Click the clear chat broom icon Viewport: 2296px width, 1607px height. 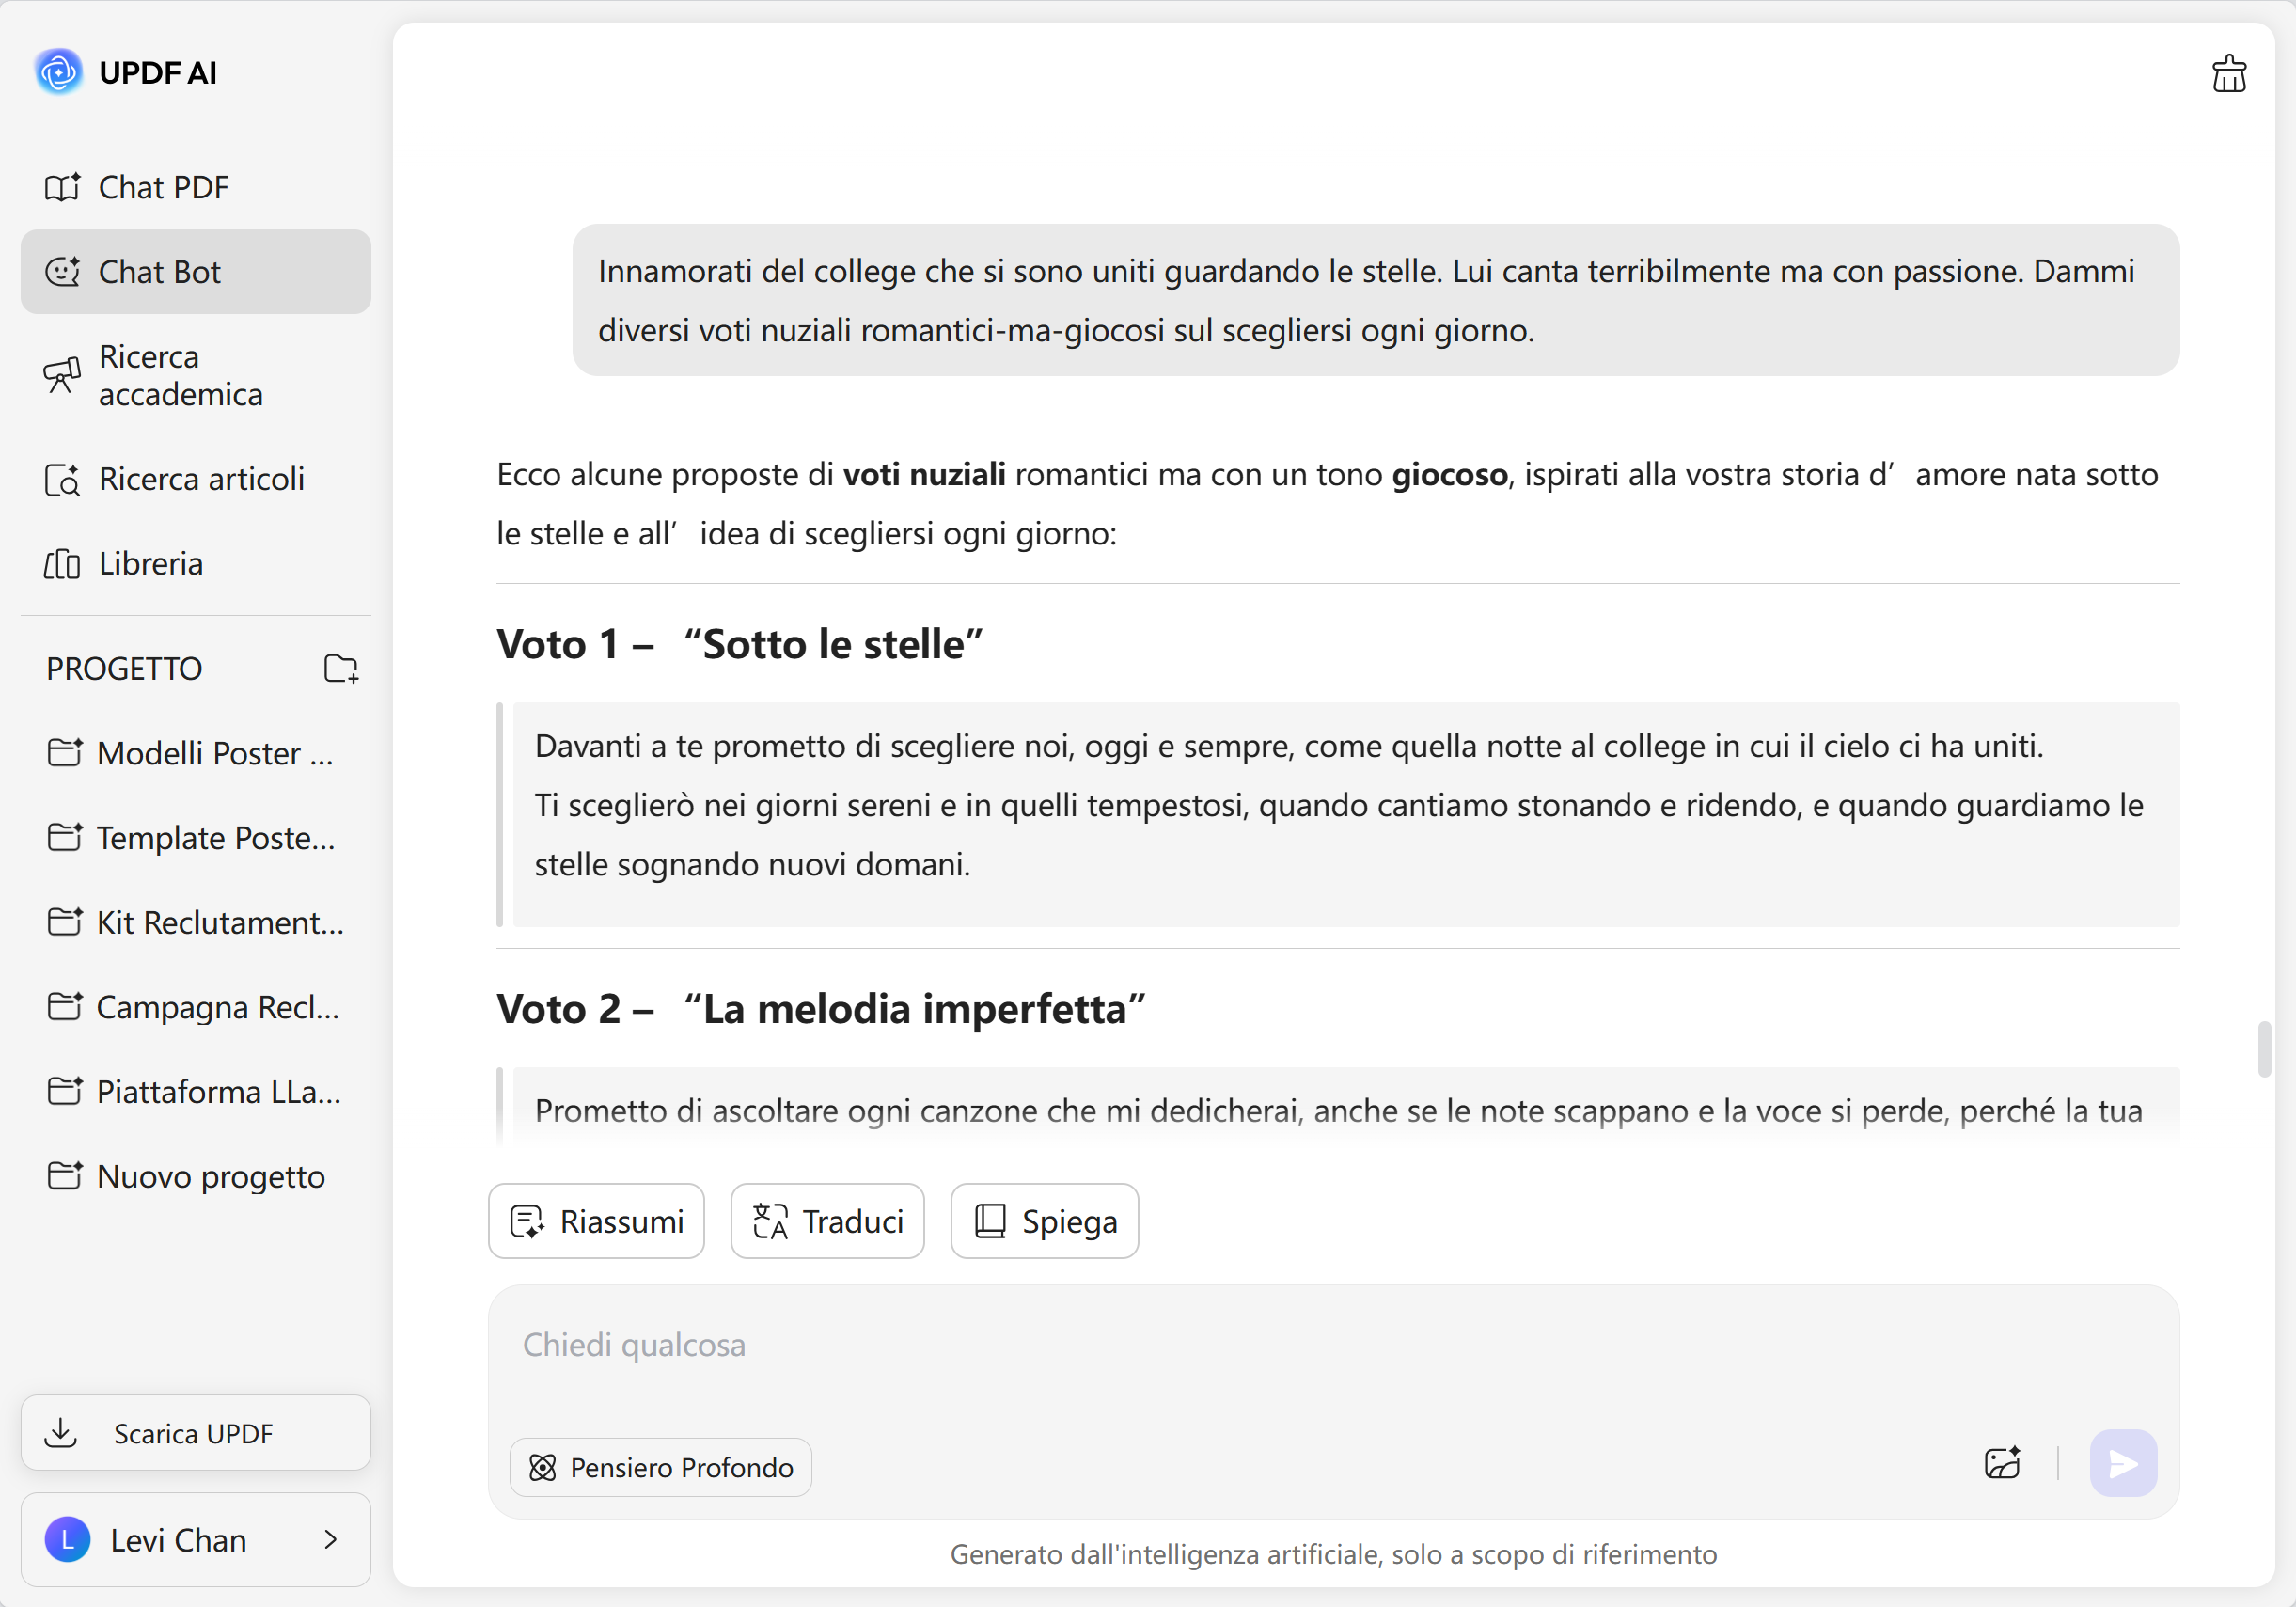(2228, 74)
